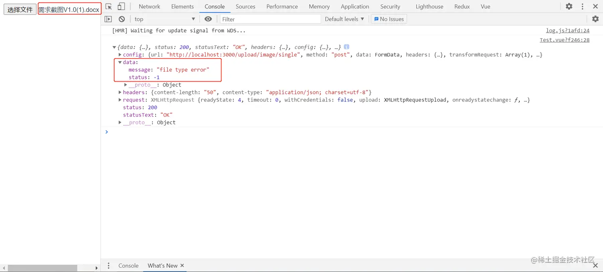Activate the inspect element picker icon

(109, 6)
